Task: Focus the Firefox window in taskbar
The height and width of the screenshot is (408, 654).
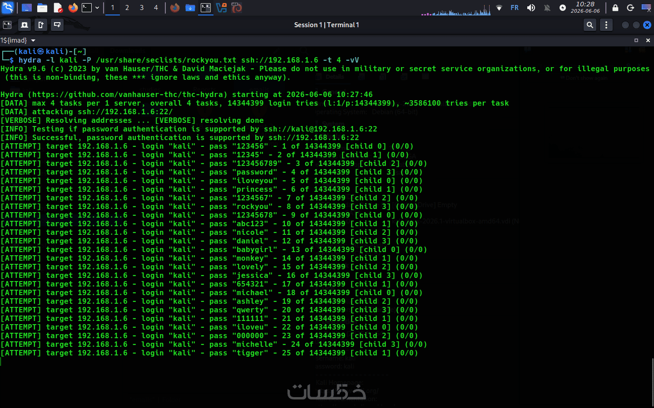Action: coord(175,8)
